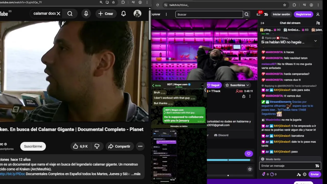Click the star button below the heart

click(x=250, y=169)
